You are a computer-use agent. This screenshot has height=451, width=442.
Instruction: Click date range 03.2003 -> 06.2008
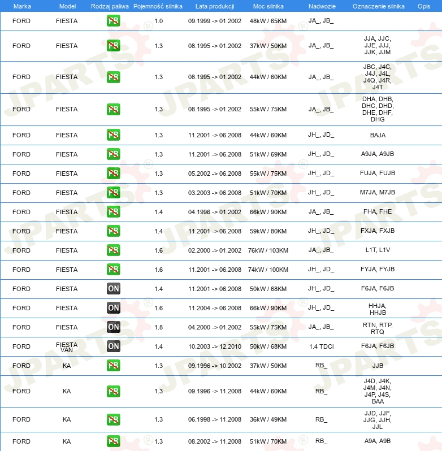point(215,193)
